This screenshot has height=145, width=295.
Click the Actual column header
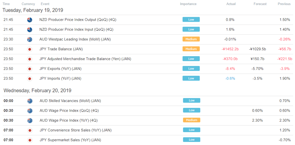pyautogui.click(x=231, y=4)
